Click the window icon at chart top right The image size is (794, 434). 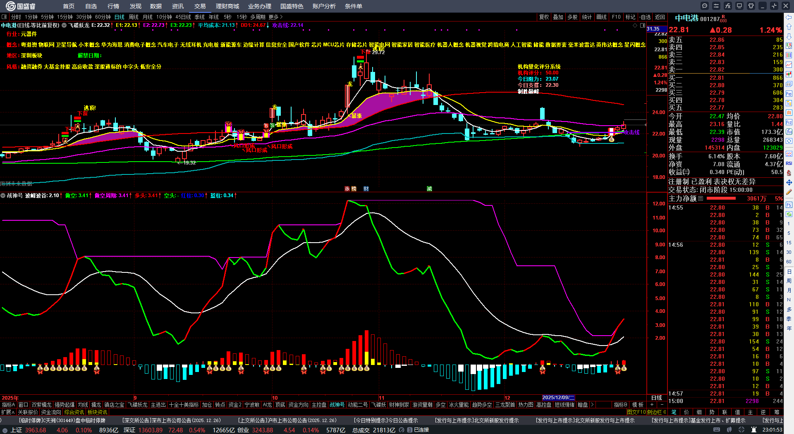(643, 26)
